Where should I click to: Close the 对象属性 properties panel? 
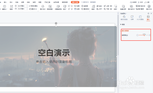point(151,14)
